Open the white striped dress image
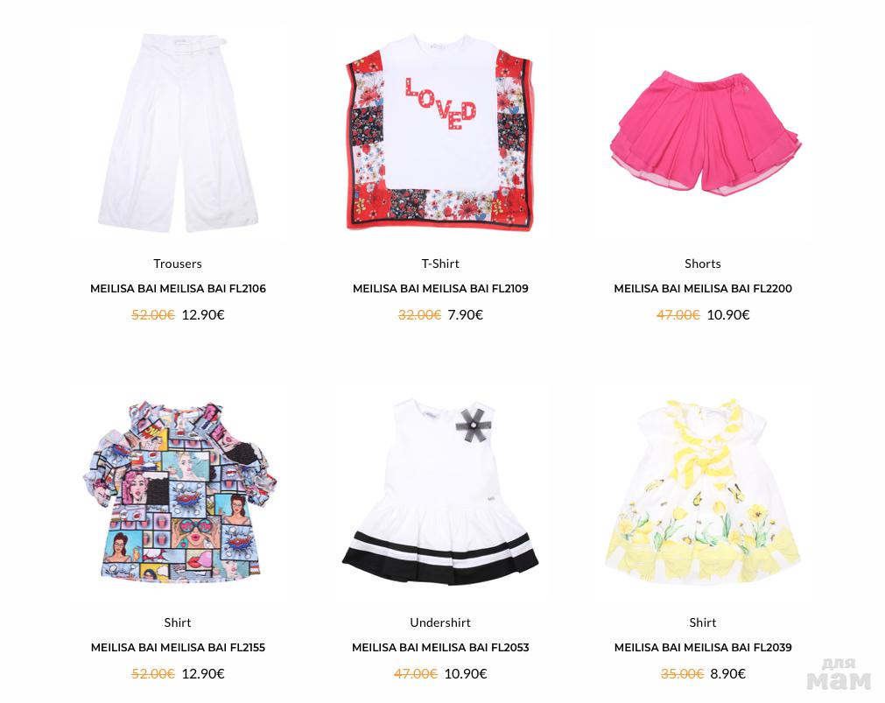 pyautogui.click(x=440, y=492)
